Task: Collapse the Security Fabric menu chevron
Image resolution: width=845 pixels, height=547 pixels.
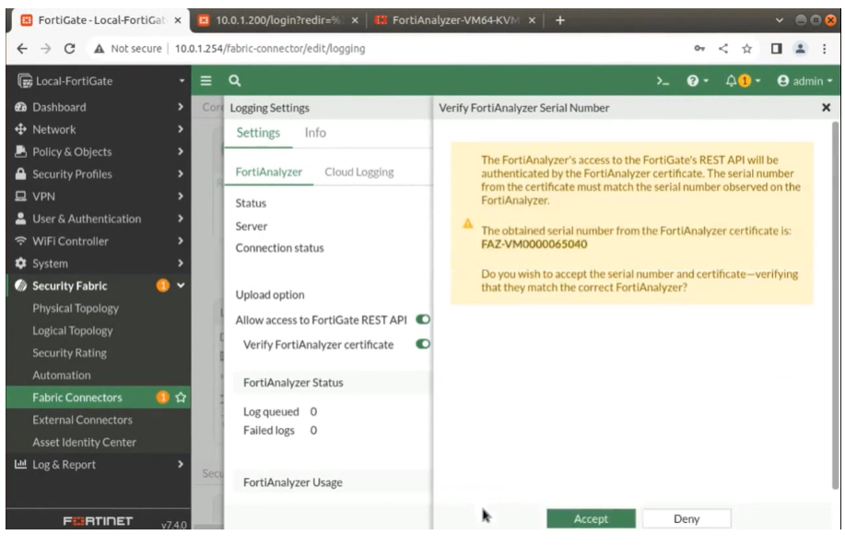Action: click(x=181, y=285)
